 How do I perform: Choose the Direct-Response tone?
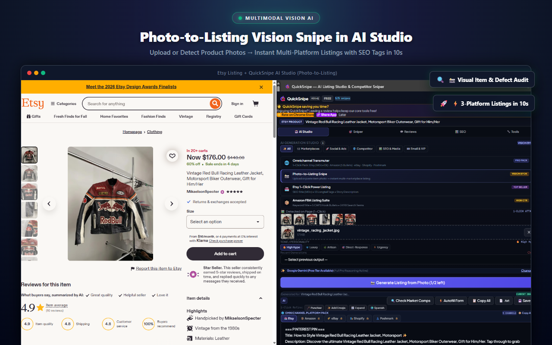(355, 247)
